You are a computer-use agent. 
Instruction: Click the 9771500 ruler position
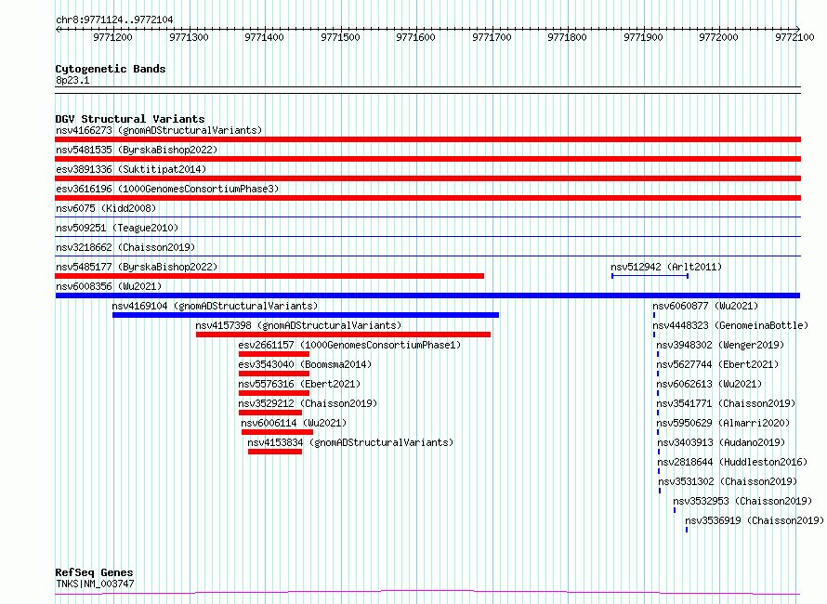point(341,37)
